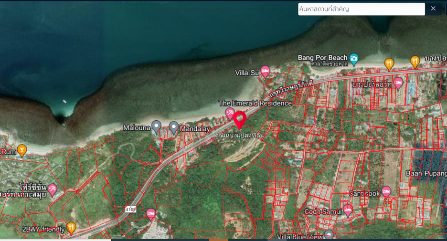
Task: Select the red land parcel location pin
Action: tap(240, 120)
